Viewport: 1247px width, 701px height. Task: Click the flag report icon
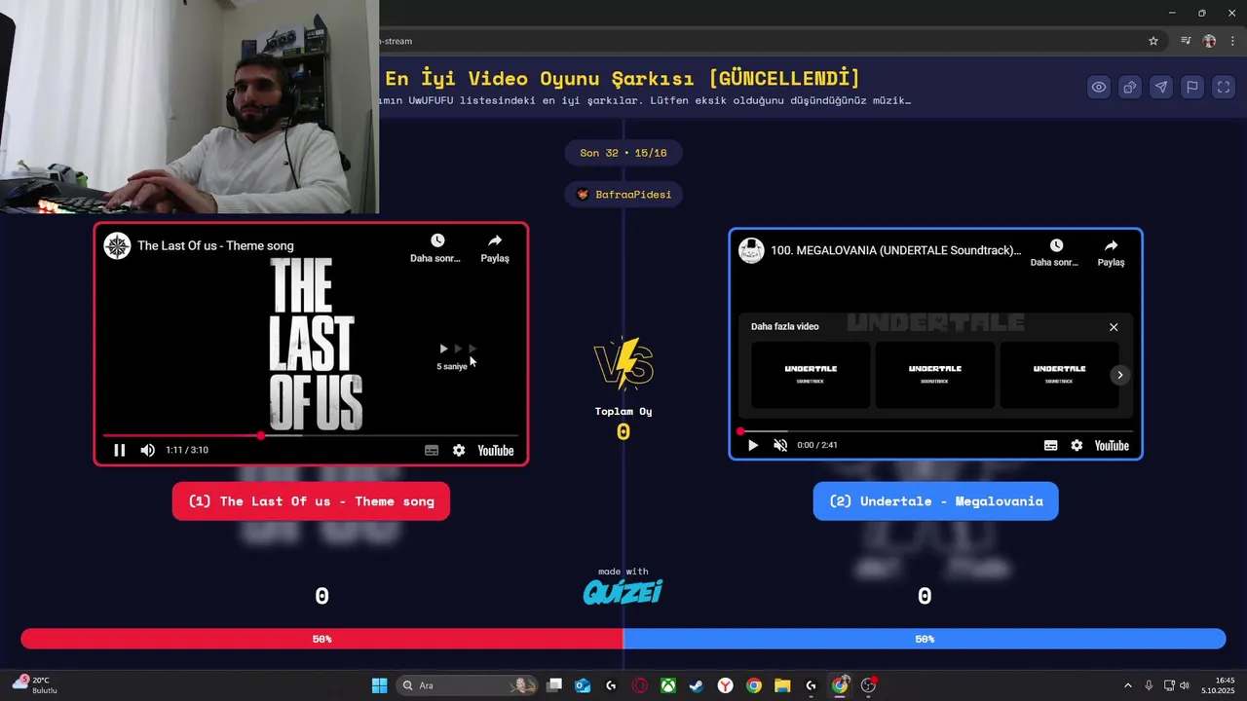point(1192,87)
